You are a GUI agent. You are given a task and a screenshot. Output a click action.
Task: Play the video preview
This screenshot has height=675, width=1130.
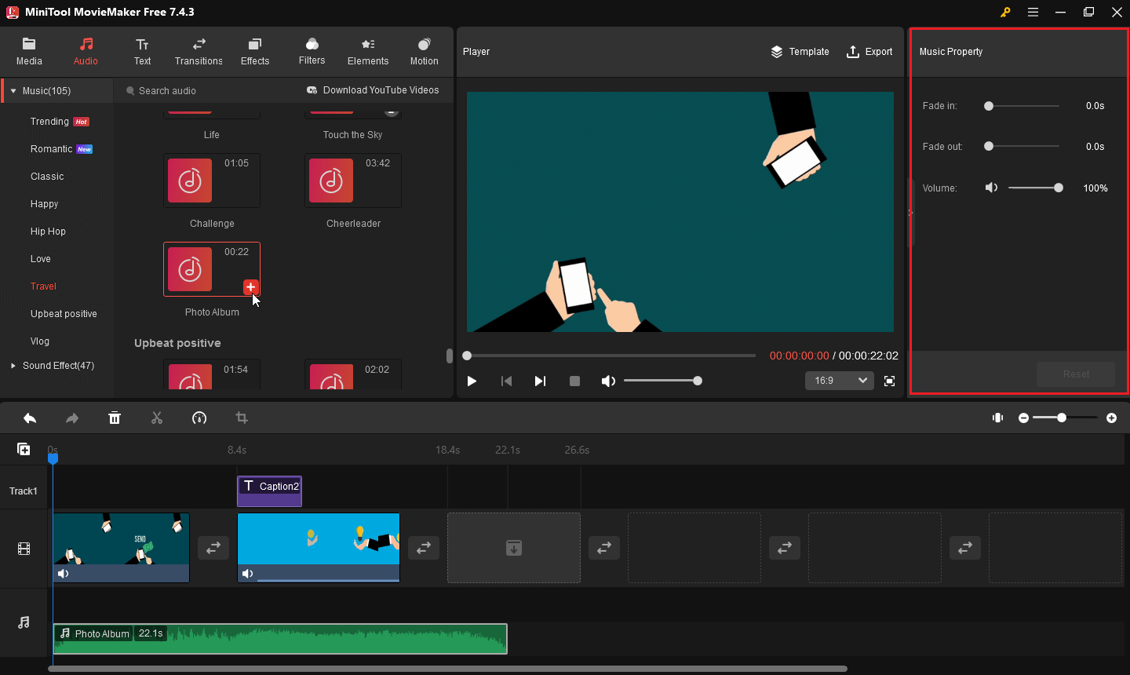472,381
